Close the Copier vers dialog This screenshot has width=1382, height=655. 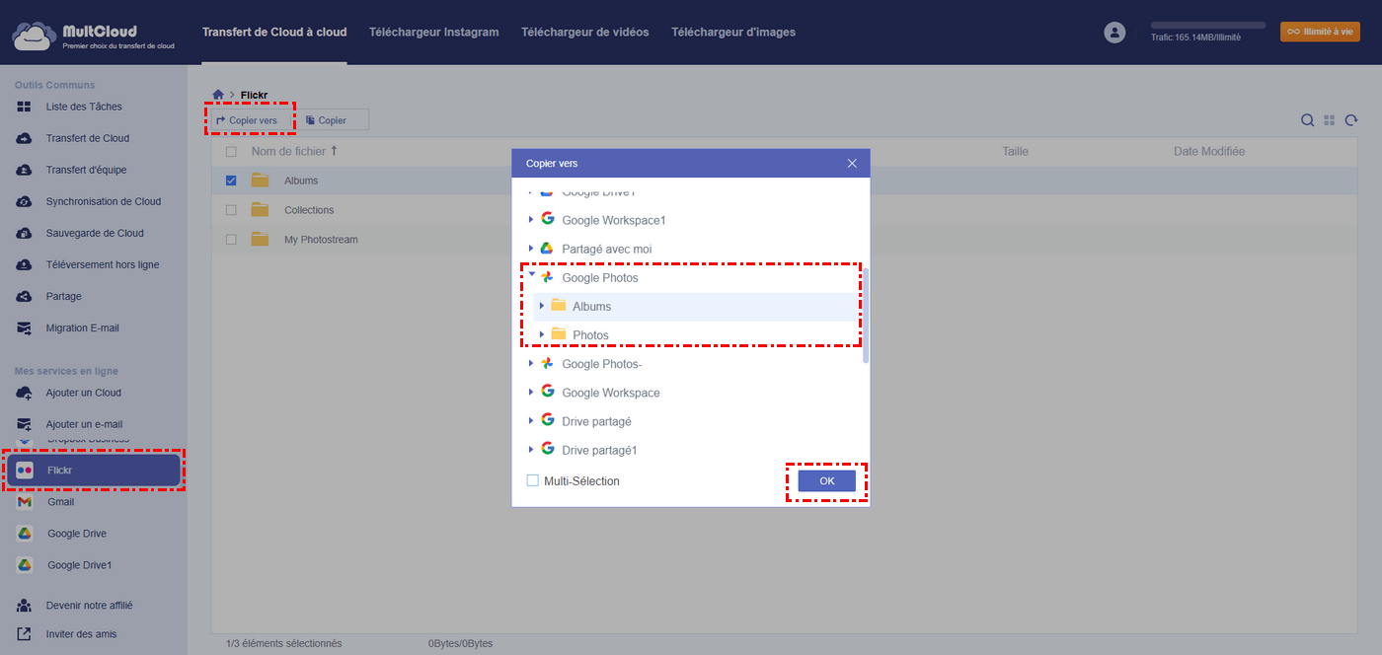tap(852, 163)
